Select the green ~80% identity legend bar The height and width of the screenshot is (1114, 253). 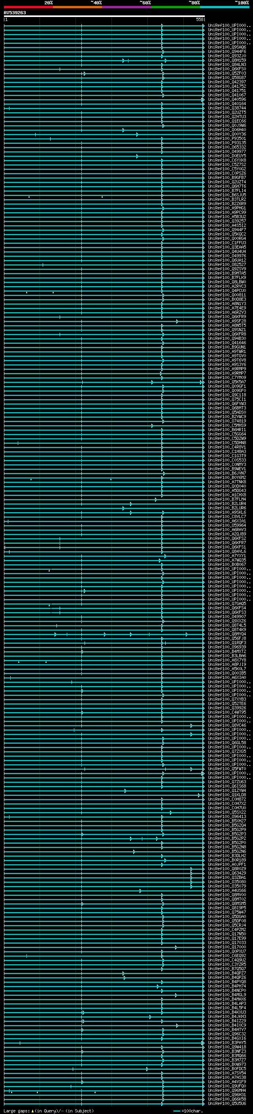click(176, 7)
